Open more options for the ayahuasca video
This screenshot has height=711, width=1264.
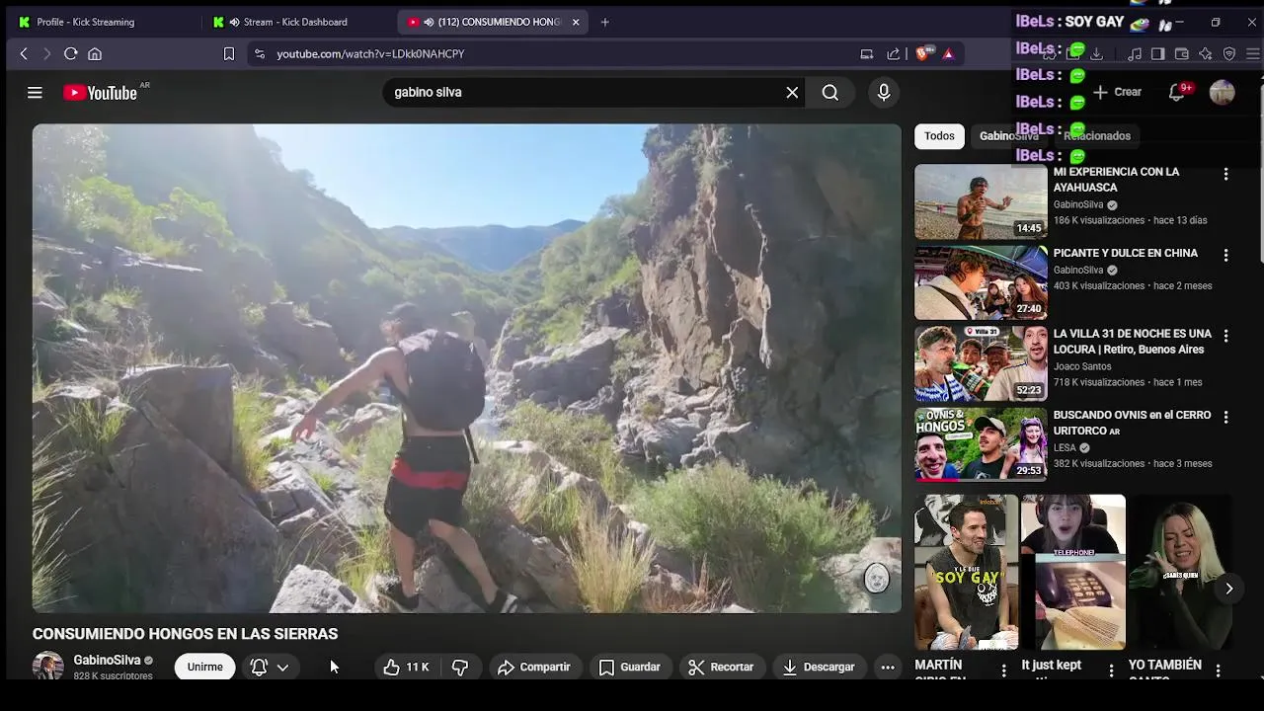(1225, 174)
